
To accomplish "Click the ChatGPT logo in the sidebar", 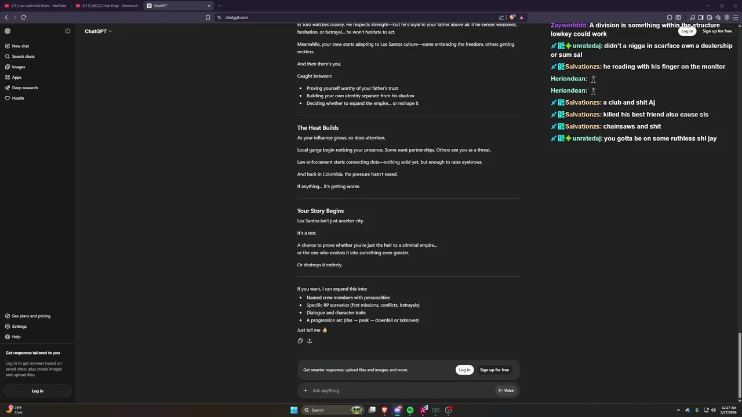I will (8, 31).
